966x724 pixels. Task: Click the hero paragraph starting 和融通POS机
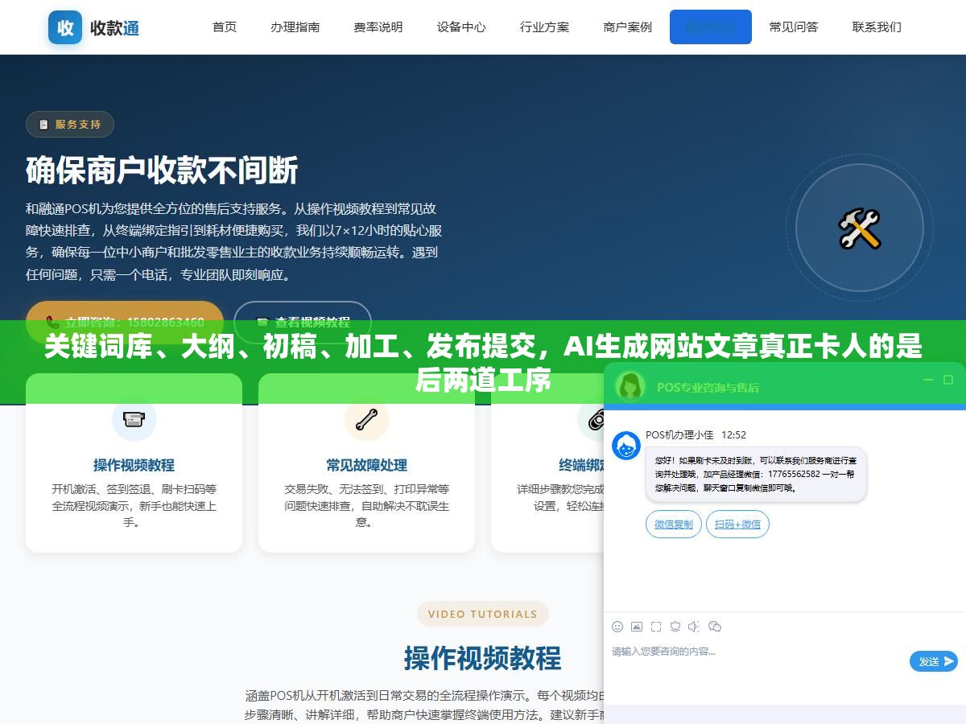click(234, 241)
